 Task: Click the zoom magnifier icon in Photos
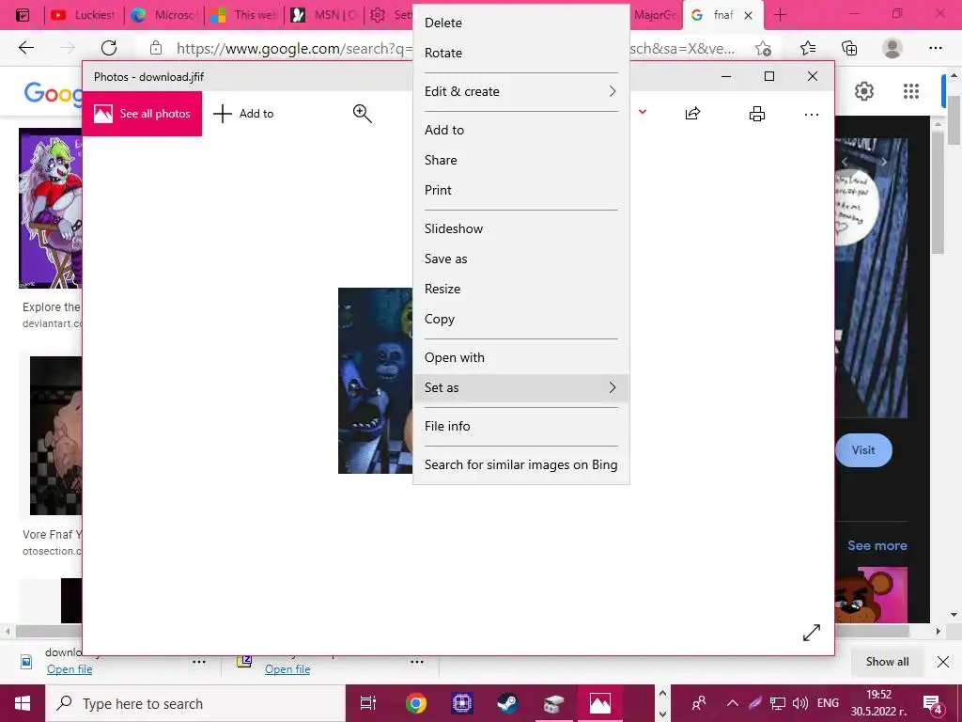pyautogui.click(x=362, y=114)
